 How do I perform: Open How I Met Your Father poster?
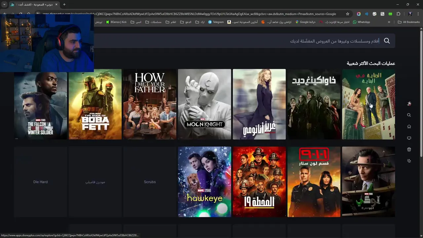click(150, 104)
